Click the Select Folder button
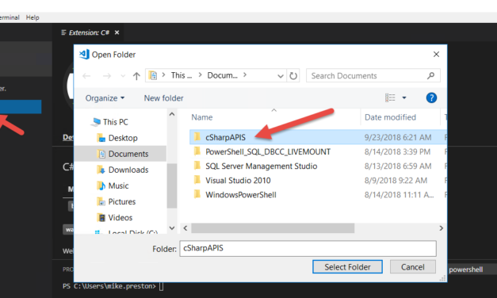The image size is (497, 298). point(347,267)
